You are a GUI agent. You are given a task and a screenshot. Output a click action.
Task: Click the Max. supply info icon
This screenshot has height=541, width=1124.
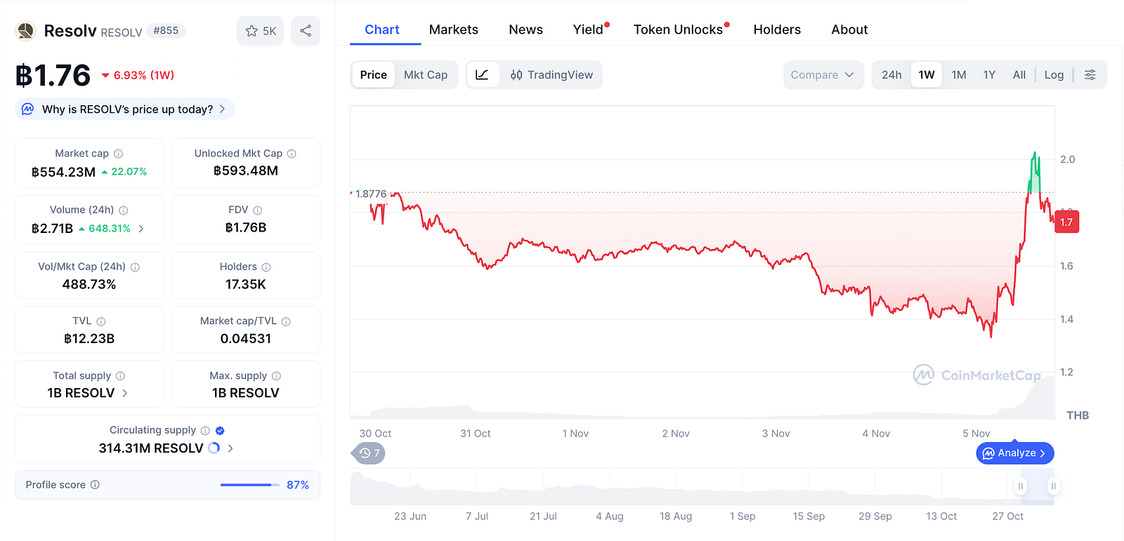277,376
